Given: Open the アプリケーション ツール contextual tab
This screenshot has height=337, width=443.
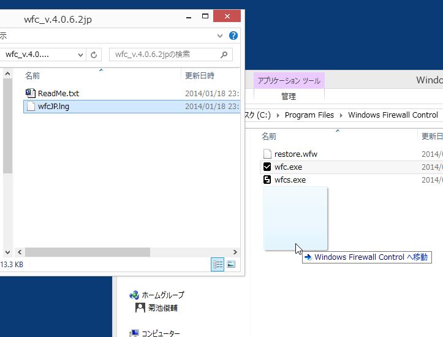Looking at the screenshot, I should (289, 81).
